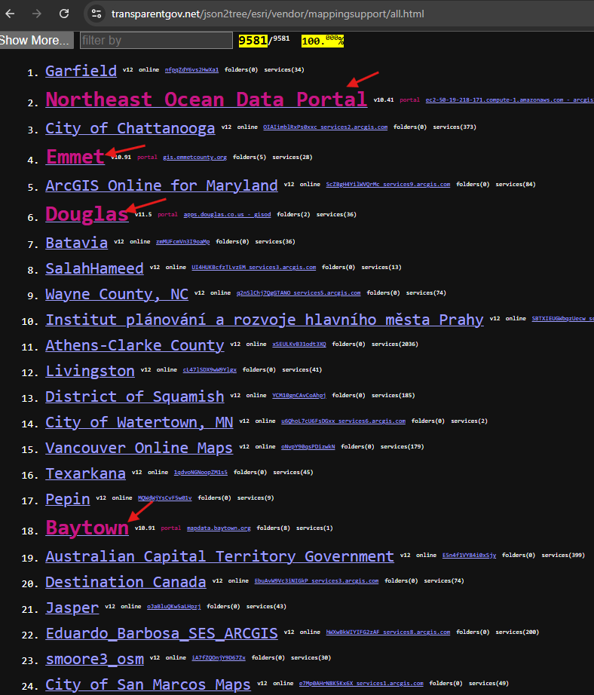594x695 pixels.
Task: Click smoore3_osm's iA7fZQOnjY9D67Zx ID link
Action: click(x=219, y=658)
